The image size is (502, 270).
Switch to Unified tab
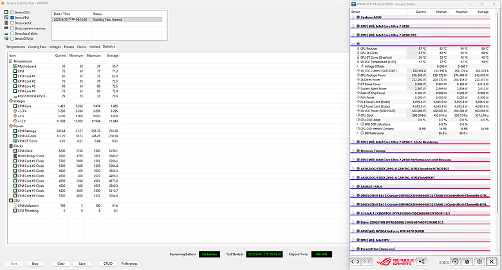click(x=95, y=47)
